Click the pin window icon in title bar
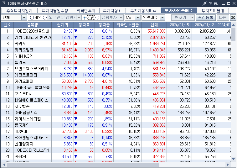This screenshot has height=168, width=237. [204, 3]
